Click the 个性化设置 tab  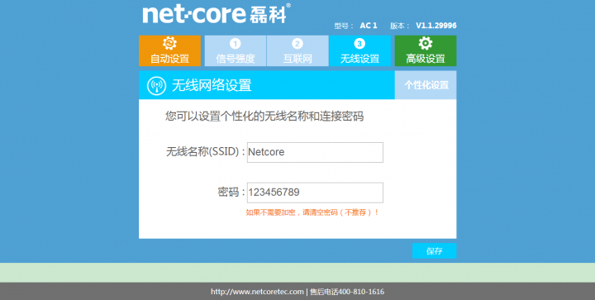click(426, 85)
